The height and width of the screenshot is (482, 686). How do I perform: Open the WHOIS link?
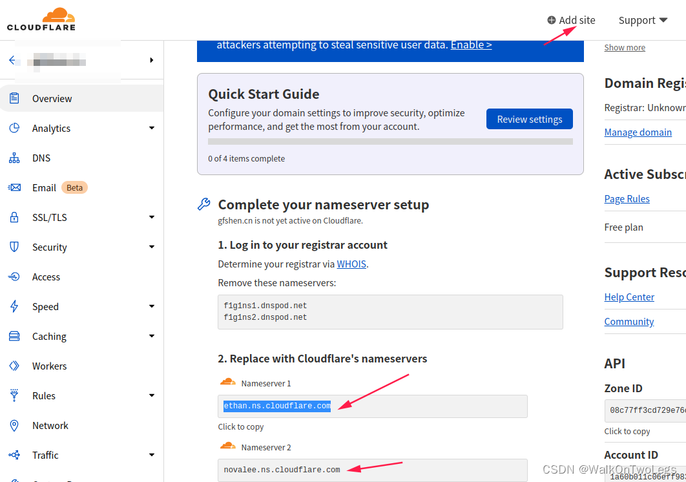[351, 264]
